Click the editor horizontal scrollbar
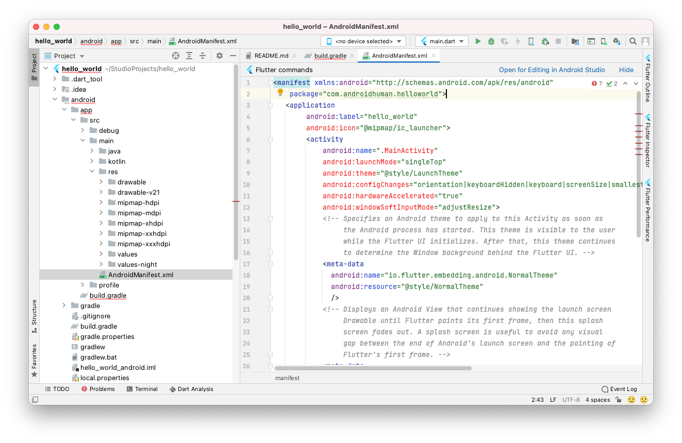Viewport: 682px width, 443px height. 373,368
